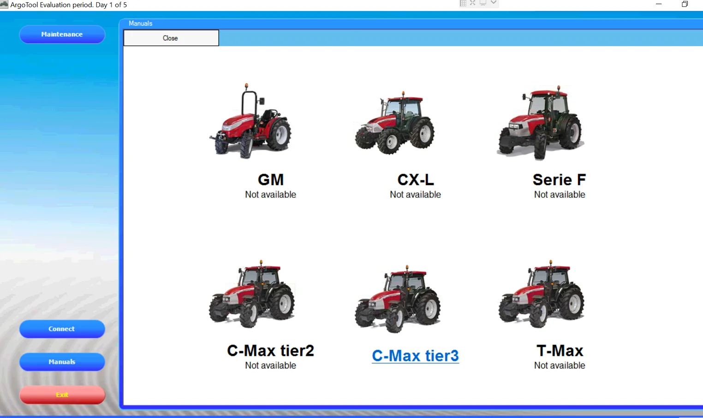Click the Manuals sidebar button
Screen dimensions: 703x418
pos(62,362)
